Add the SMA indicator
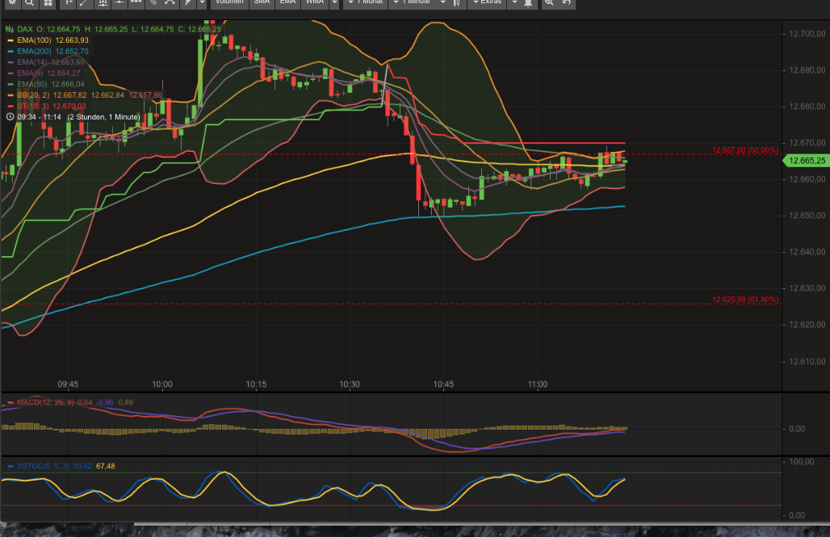 pyautogui.click(x=262, y=2)
